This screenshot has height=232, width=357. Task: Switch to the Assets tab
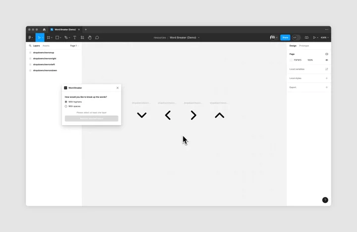(46, 46)
